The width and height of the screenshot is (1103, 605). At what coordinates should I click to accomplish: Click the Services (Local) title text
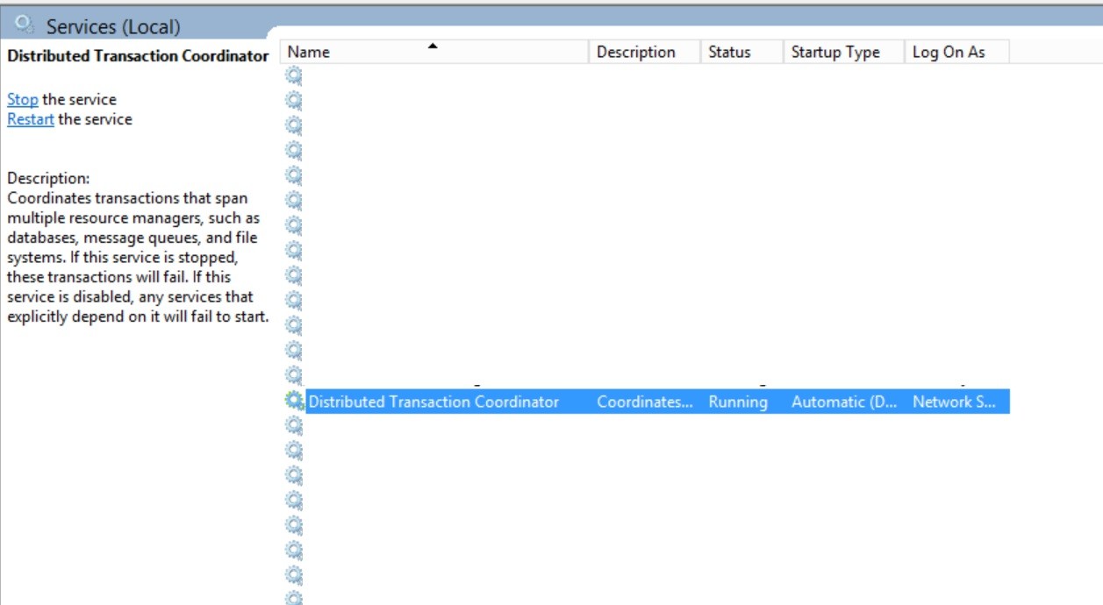(113, 27)
